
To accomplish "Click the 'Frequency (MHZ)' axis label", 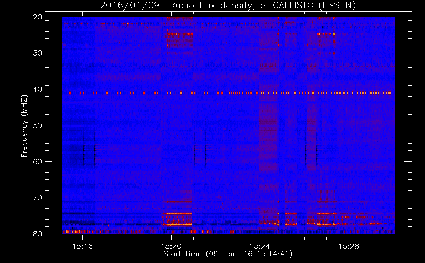I will pos(24,126).
